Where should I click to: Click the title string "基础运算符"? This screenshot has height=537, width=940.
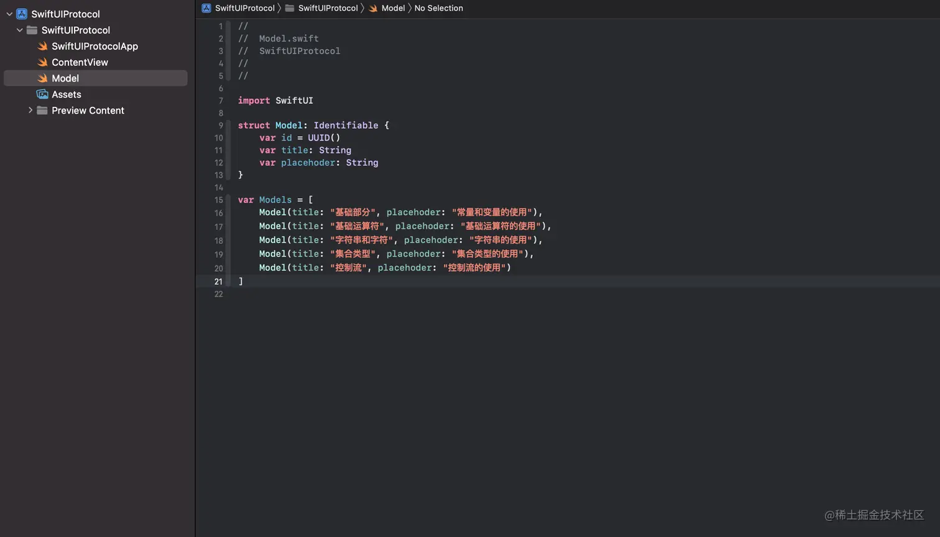[x=357, y=226]
